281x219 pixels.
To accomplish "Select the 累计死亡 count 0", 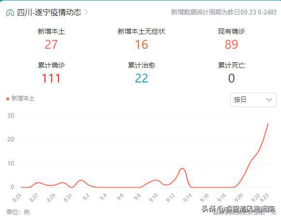I will click(x=231, y=78).
